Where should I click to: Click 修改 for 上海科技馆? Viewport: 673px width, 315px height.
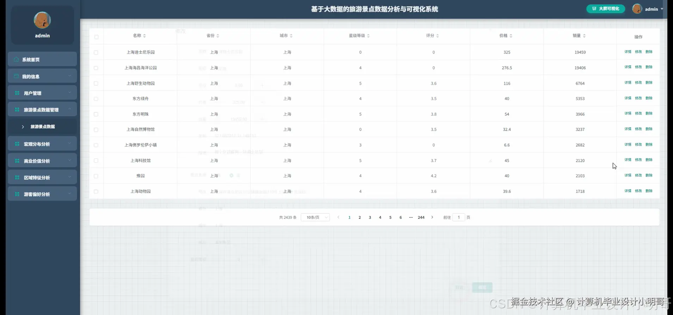638,160
